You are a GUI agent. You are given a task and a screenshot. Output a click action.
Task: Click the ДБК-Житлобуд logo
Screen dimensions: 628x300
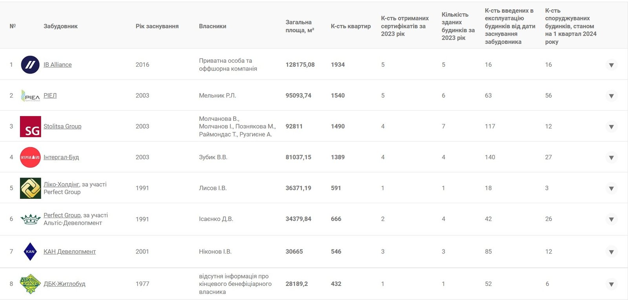[x=30, y=284]
